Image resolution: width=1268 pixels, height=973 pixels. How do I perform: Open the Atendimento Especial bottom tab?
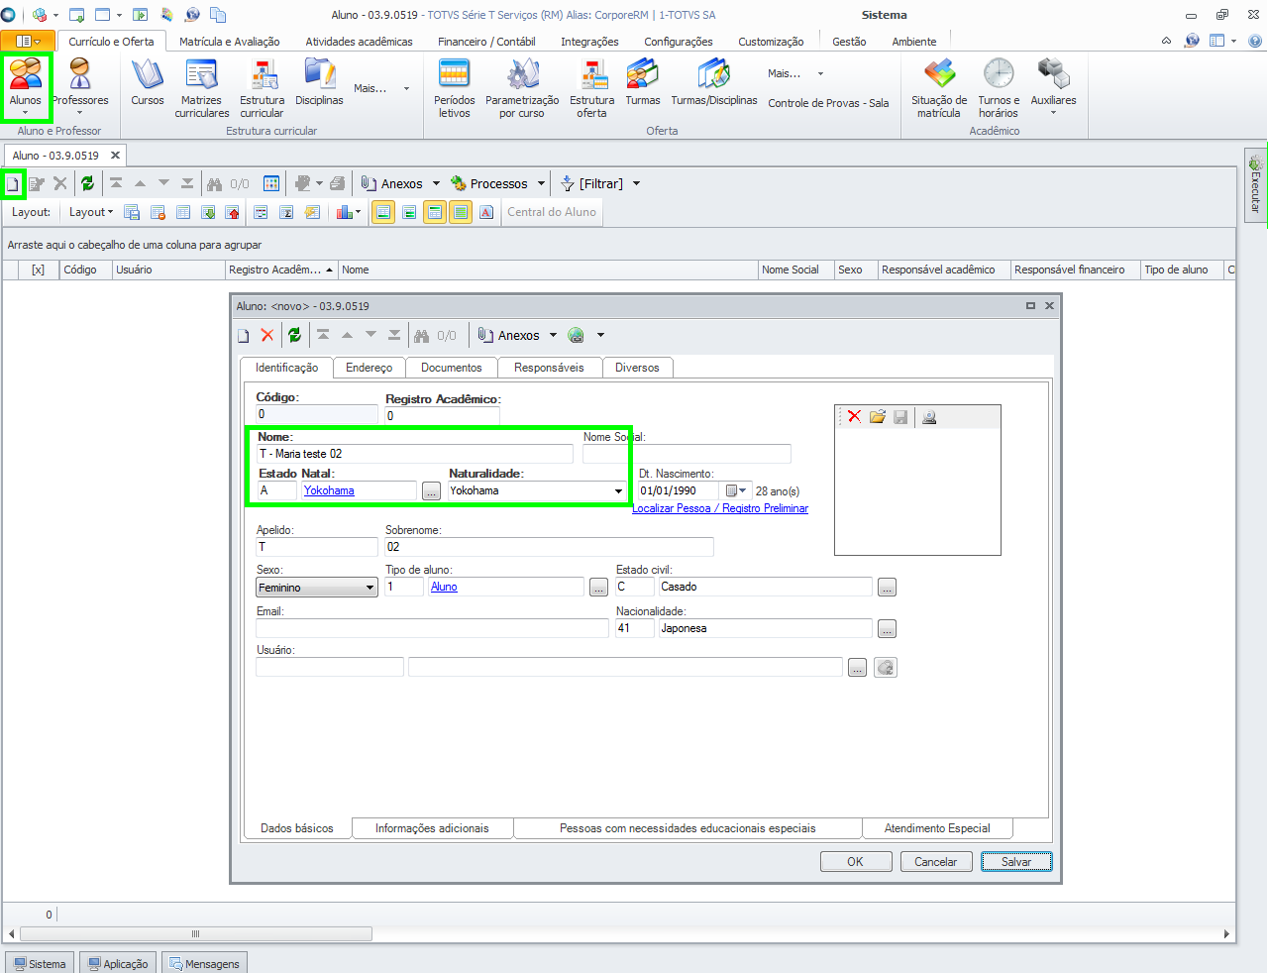[936, 828]
